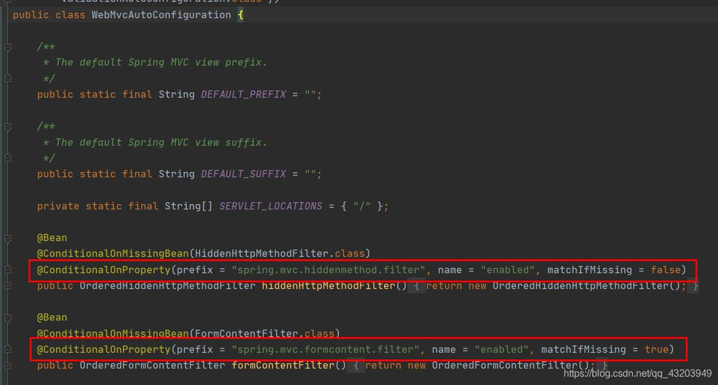
Task: Expand folded body brace after hiddenHttpMethodFilter()
Action: 416,286
